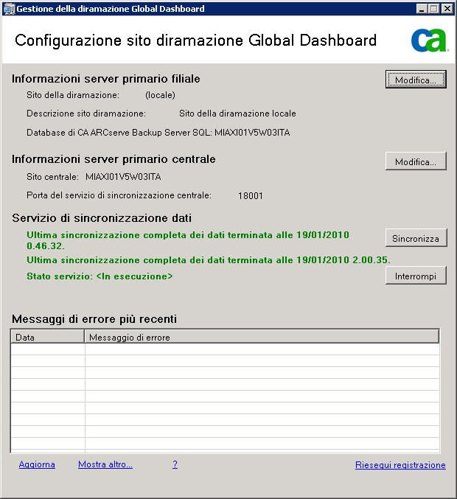
Task: Click Informazioni server primario centrale heading
Action: (x=114, y=159)
